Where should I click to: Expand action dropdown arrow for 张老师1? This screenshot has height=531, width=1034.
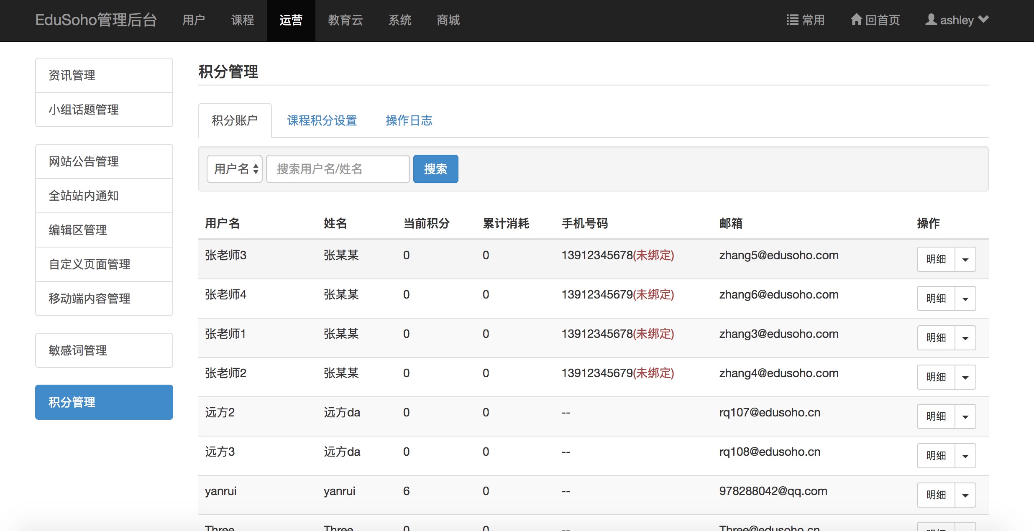pos(965,338)
